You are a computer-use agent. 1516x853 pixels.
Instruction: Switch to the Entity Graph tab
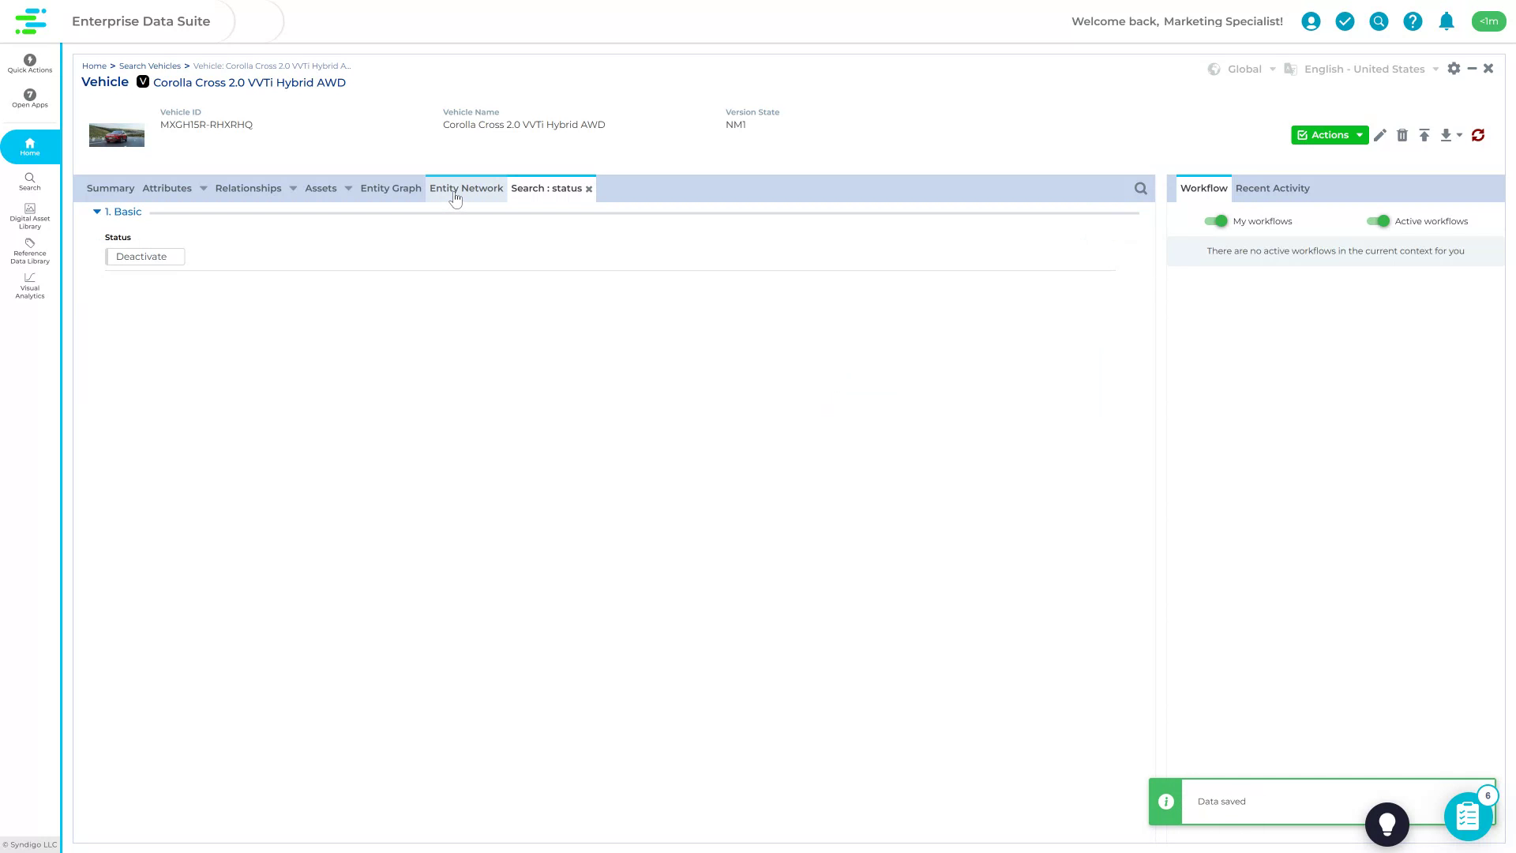coord(390,188)
